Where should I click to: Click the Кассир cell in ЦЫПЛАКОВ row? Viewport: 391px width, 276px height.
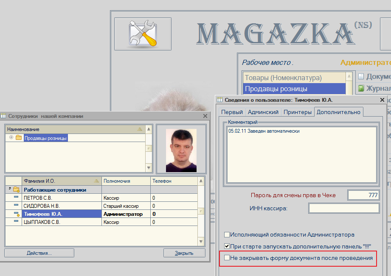[126, 222]
